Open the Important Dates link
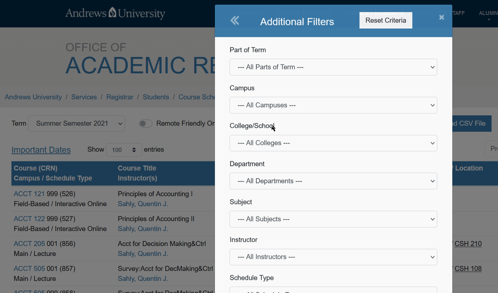 [41, 150]
